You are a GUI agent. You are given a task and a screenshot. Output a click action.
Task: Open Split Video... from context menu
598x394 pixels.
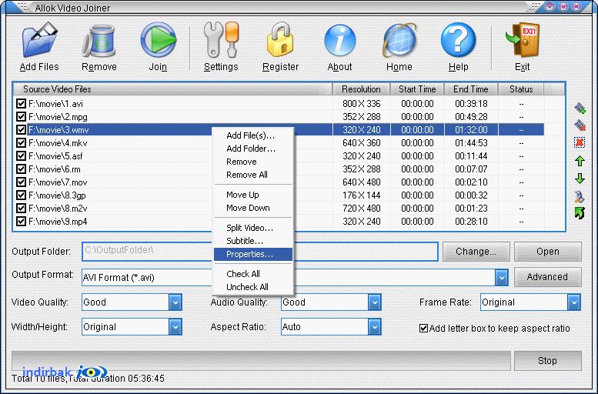(253, 228)
